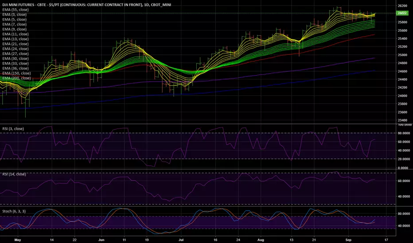The width and height of the screenshot is (413, 243).
Task: Select the EMA (36, close) legend entry
Action: pyautogui.click(x=16, y=68)
